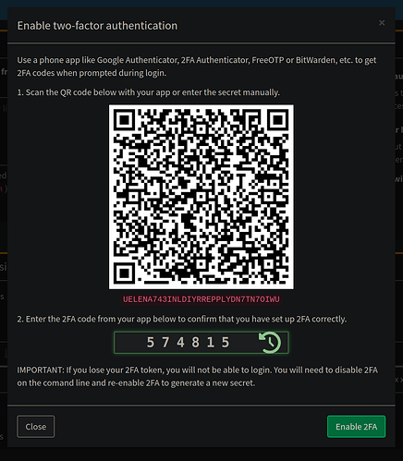Viewport: 403px width, 461px height.
Task: Click the digit 4 in the entered code
Action: [180, 343]
